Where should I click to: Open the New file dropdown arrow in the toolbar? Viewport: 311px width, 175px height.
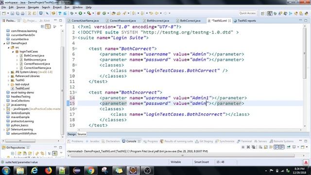click(8, 13)
